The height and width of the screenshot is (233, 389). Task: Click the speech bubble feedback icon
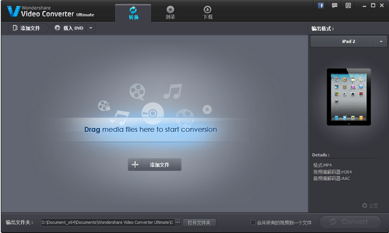pos(335,5)
